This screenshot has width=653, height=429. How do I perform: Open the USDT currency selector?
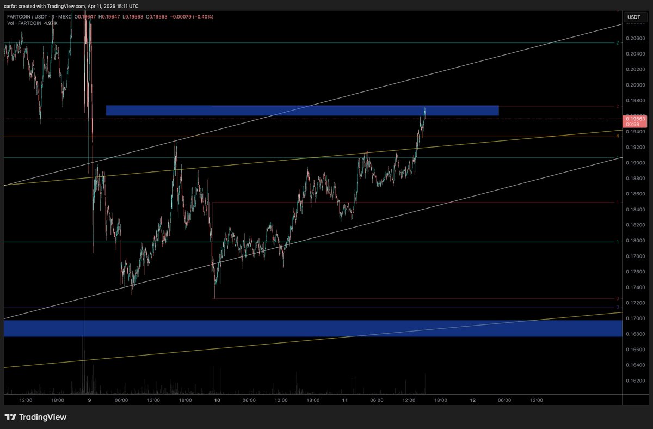coord(634,17)
